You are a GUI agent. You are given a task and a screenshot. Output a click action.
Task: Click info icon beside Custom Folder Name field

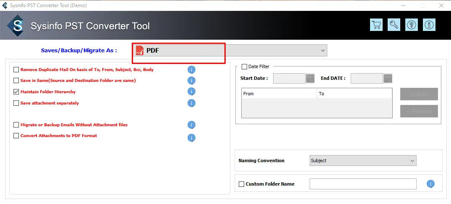coord(430,184)
